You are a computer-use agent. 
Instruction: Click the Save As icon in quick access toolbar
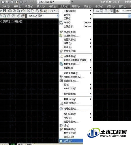(x=16, y=2)
